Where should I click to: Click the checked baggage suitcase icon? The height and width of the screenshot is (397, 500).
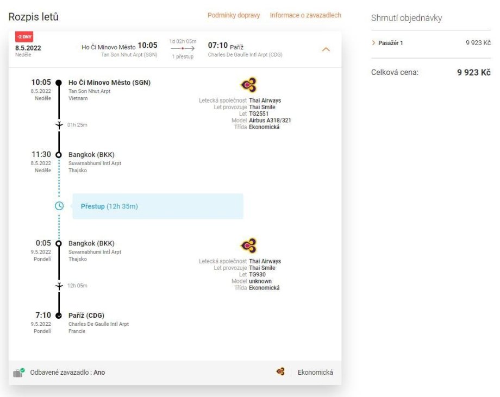click(19, 373)
